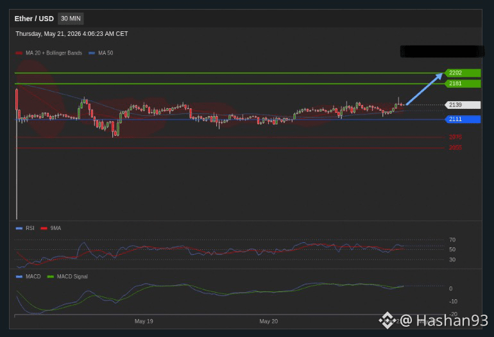Toggle the MA 50 legend entry
The image size is (494, 337).
coord(101,53)
